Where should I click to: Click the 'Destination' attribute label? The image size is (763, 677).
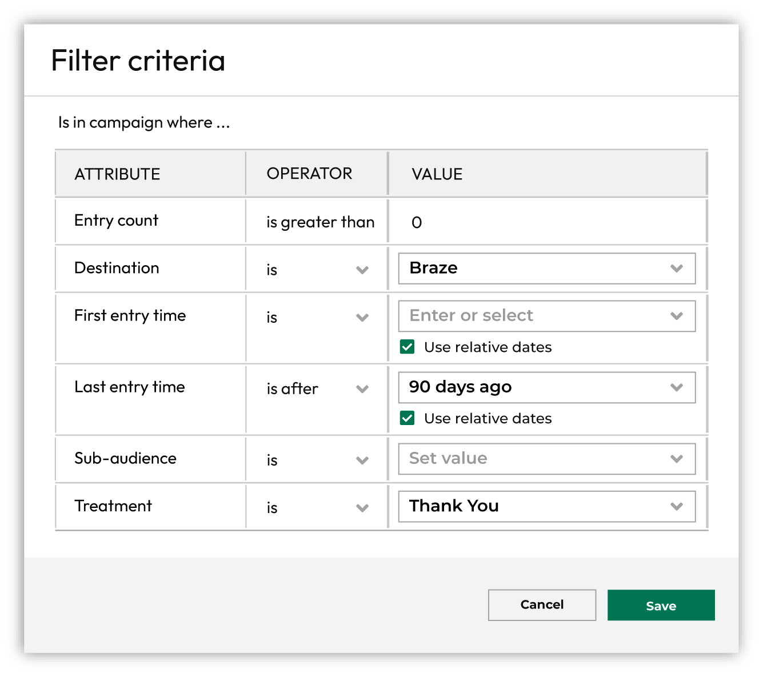[x=117, y=268]
